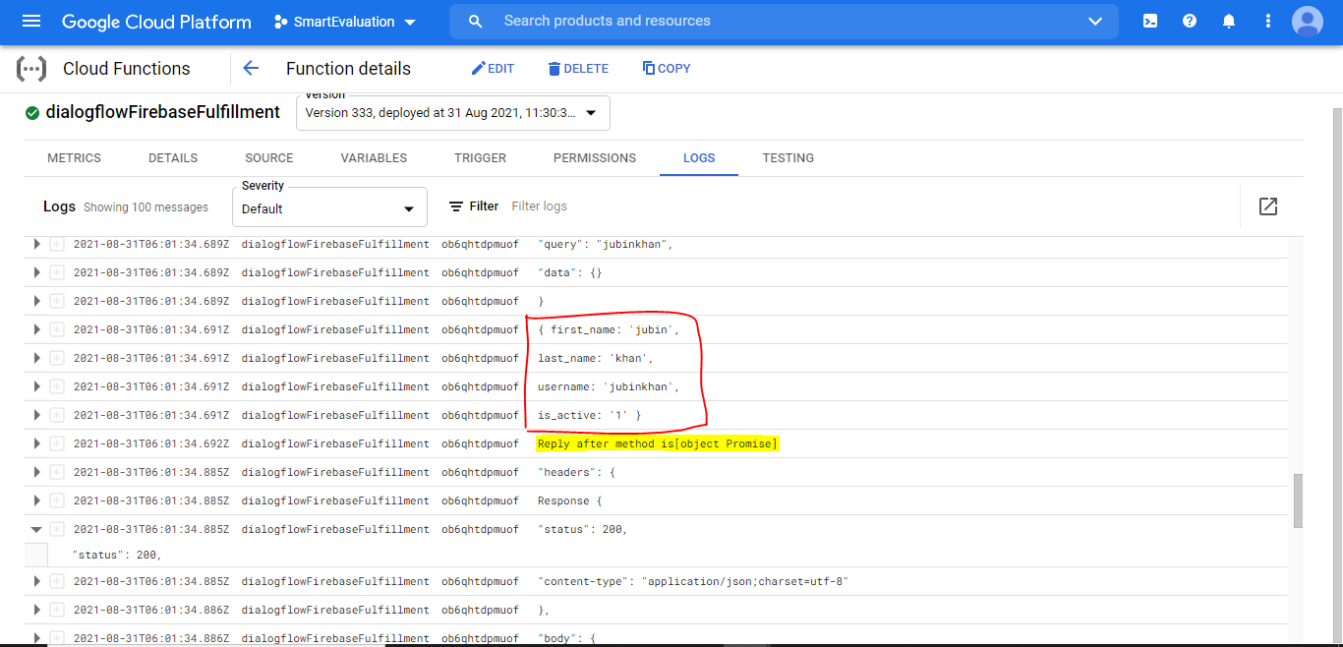Viewport: 1343px width, 647px height.
Task: Go back using the back arrow
Action: 251,68
